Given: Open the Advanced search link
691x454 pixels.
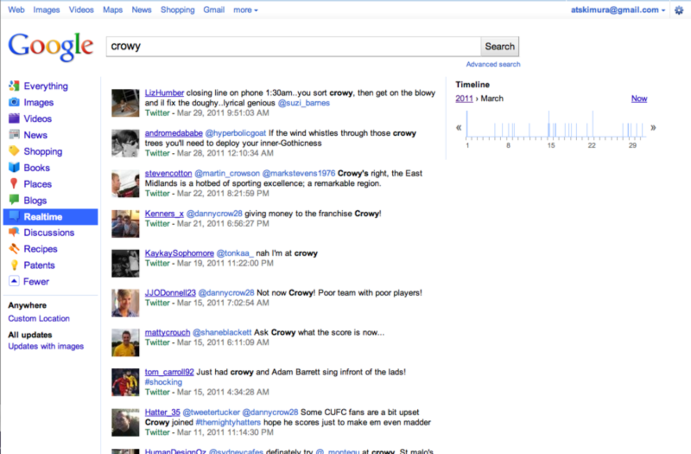Looking at the screenshot, I should click(493, 64).
